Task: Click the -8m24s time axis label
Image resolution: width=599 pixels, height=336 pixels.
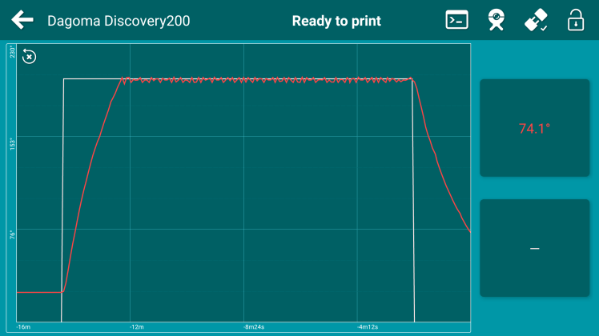Action: coord(254,327)
